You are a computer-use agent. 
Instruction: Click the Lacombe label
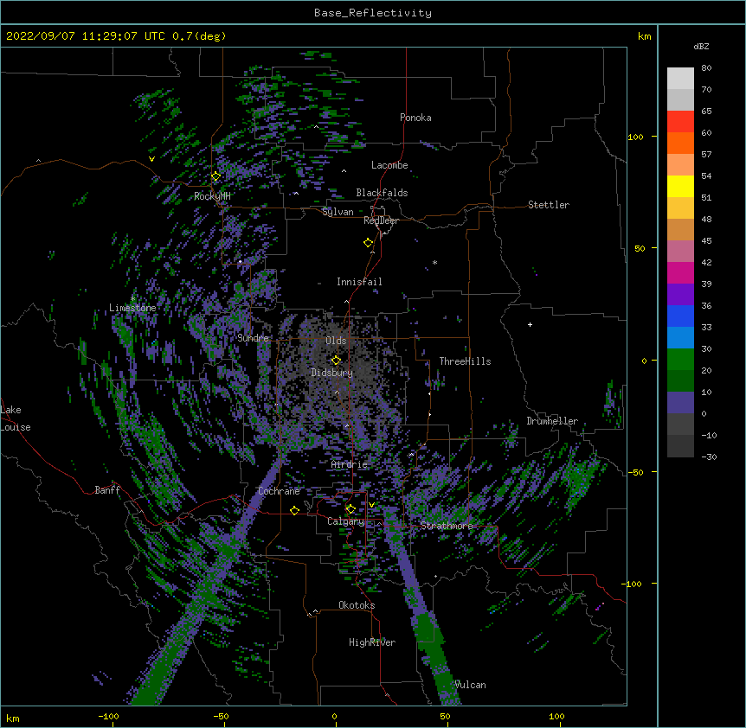click(389, 165)
